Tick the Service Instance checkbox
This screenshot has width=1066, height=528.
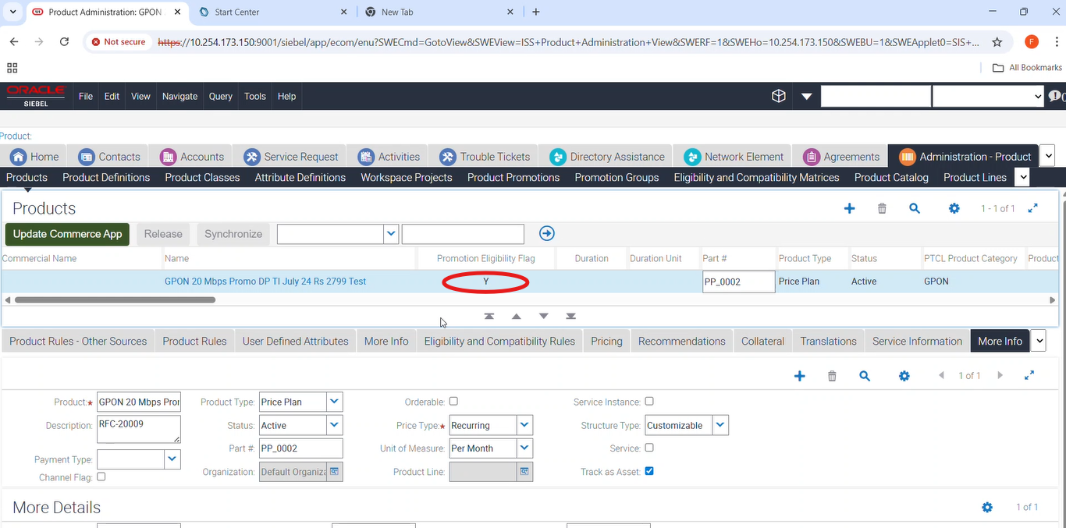[x=649, y=401]
